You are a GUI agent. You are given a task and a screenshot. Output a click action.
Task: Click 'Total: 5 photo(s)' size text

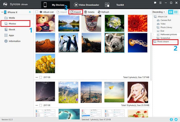(x=136, y=77)
